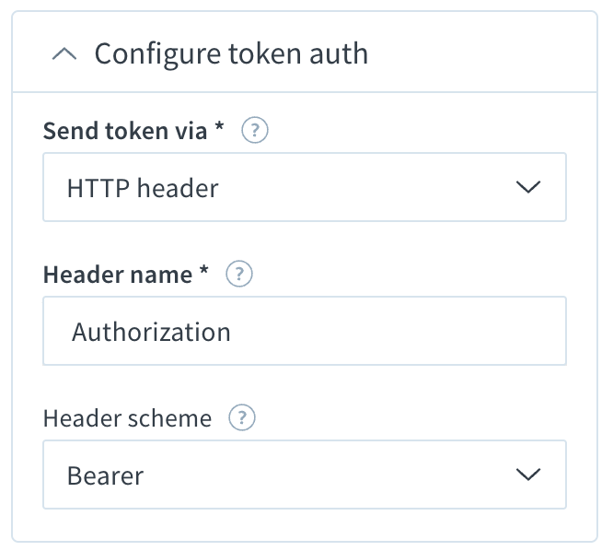613x551 pixels.
Task: Click the arrow on HTTP header dropdown
Action: (x=528, y=187)
